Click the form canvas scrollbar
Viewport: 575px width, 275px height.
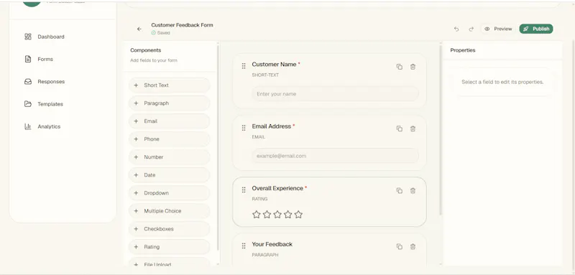coord(441,129)
